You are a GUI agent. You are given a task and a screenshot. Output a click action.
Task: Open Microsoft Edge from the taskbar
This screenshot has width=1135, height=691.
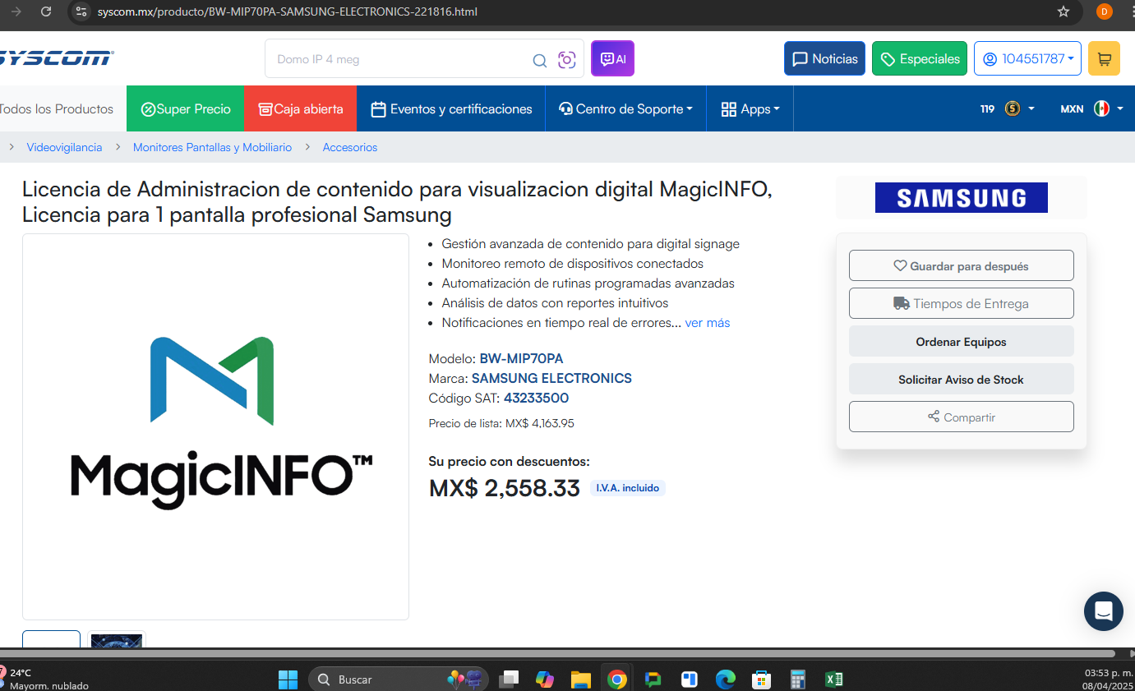point(725,679)
